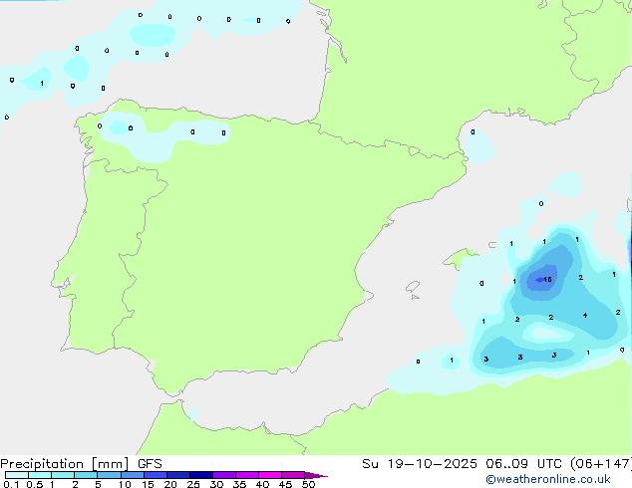Viewport: 632px width, 488px height.
Task: Pick the 15–20 mm legend color
Action: pyautogui.click(x=156, y=475)
